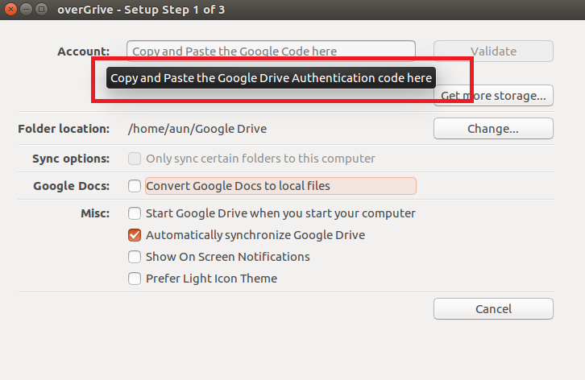This screenshot has height=380, width=585.
Task: Uncheck Automatically synchronize Google Drive
Action: click(135, 235)
